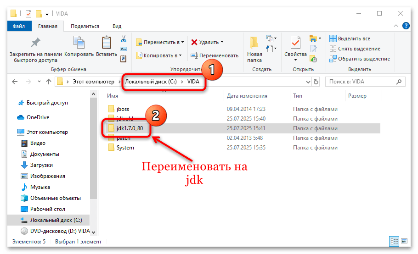Open the recent locations dropdown
This screenshot has height=254, width=418.
coord(39,82)
